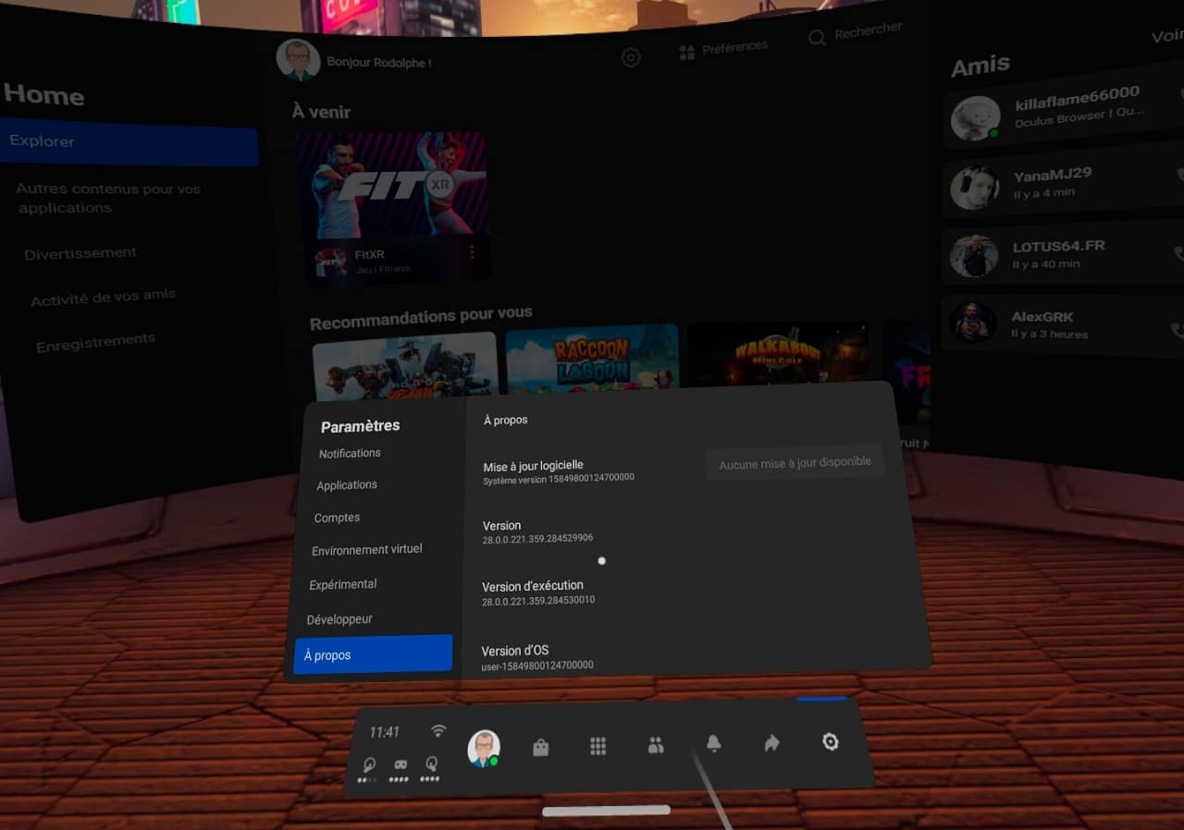Click Bonjour Rodolphe greeting text
Screen dimensions: 1184x830
pos(378,63)
